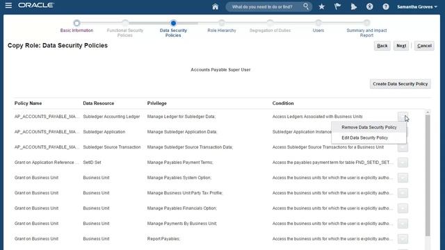The height and width of the screenshot is (250, 445).
Task: Select 'Manage Subledger Source Transaction Data;' cell
Action: point(190,147)
